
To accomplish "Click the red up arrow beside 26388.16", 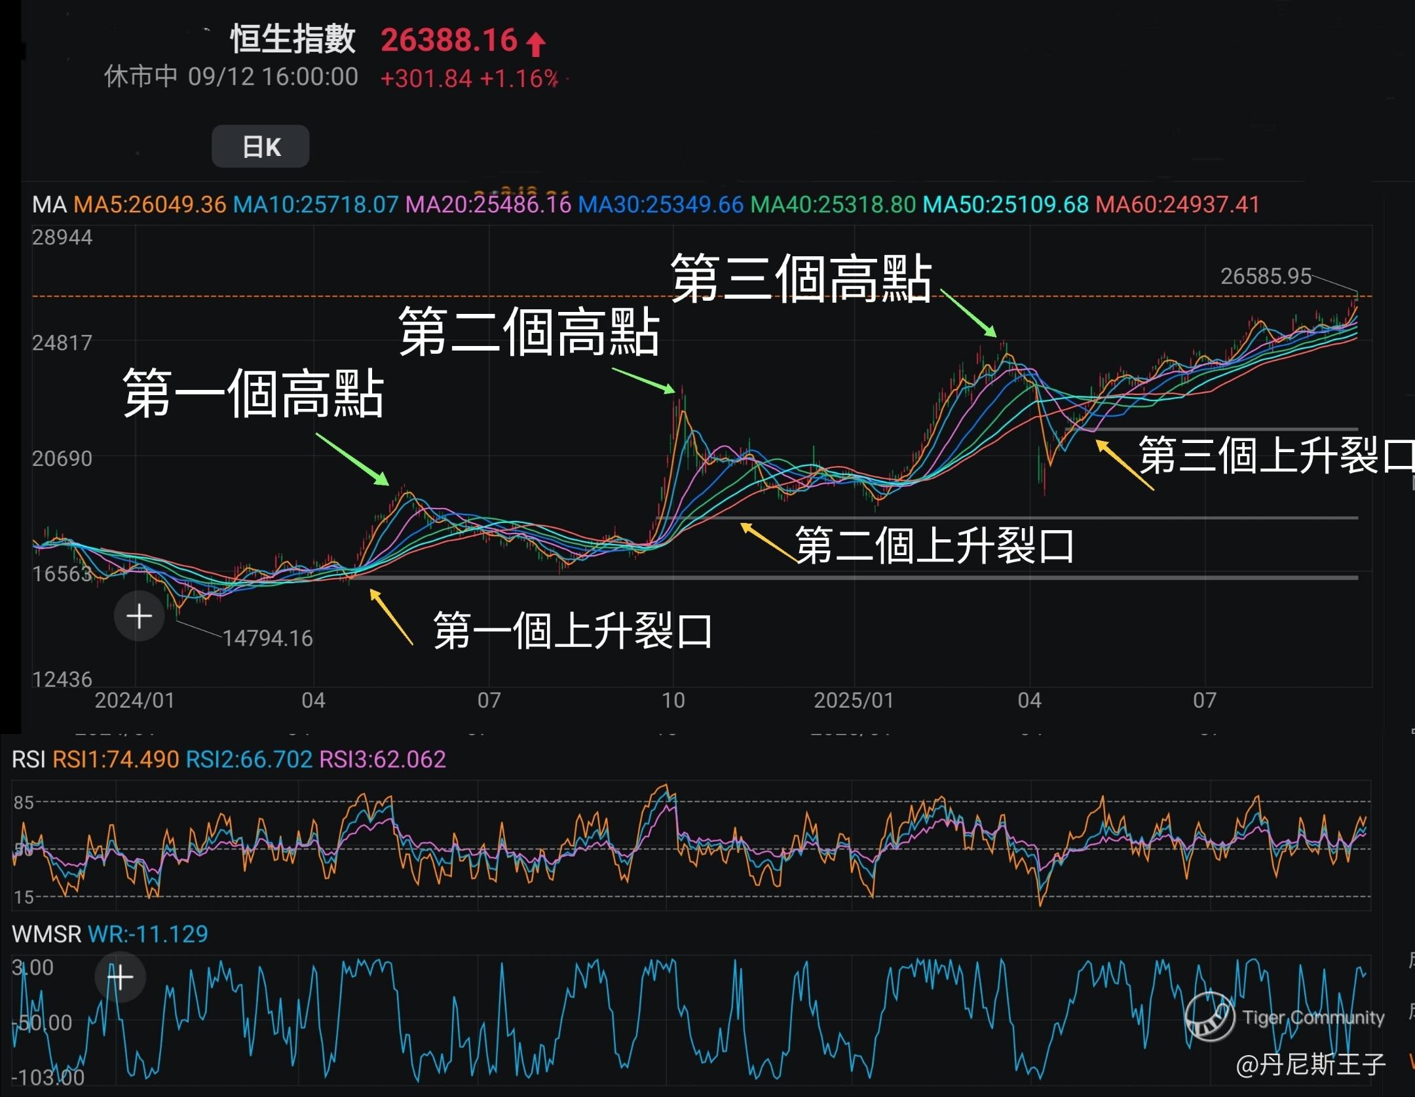I will 536,43.
